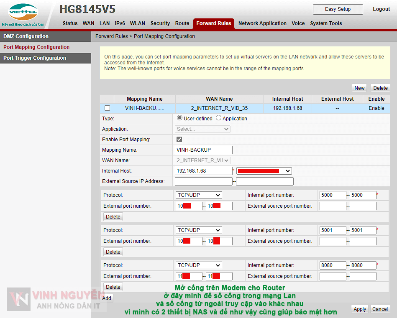Image resolution: width=397 pixels, height=318 pixels.
Task: Open the first Protocol TCP/UDP dropdown
Action: (199, 195)
